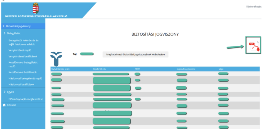Image resolution: width=264 pixels, height=131 pixels.
Task: Click the Vége column header
Action: (x=221, y=69)
